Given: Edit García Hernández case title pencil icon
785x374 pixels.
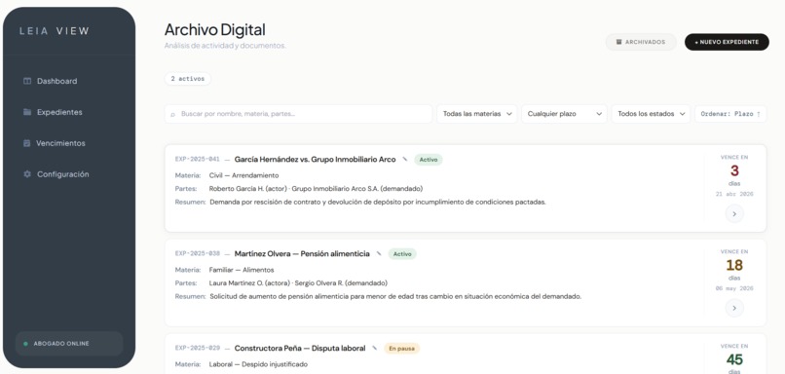Looking at the screenshot, I should click(404, 159).
